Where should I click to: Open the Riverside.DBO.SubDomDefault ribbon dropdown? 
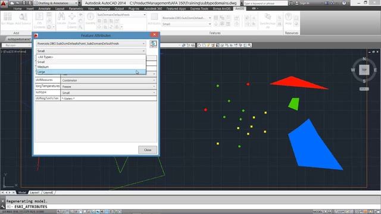186,18
